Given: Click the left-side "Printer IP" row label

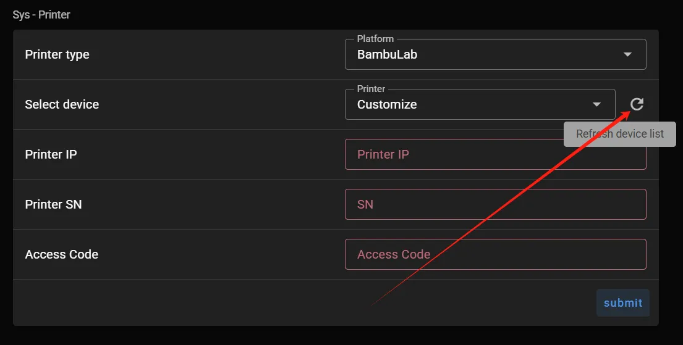Looking at the screenshot, I should 51,154.
